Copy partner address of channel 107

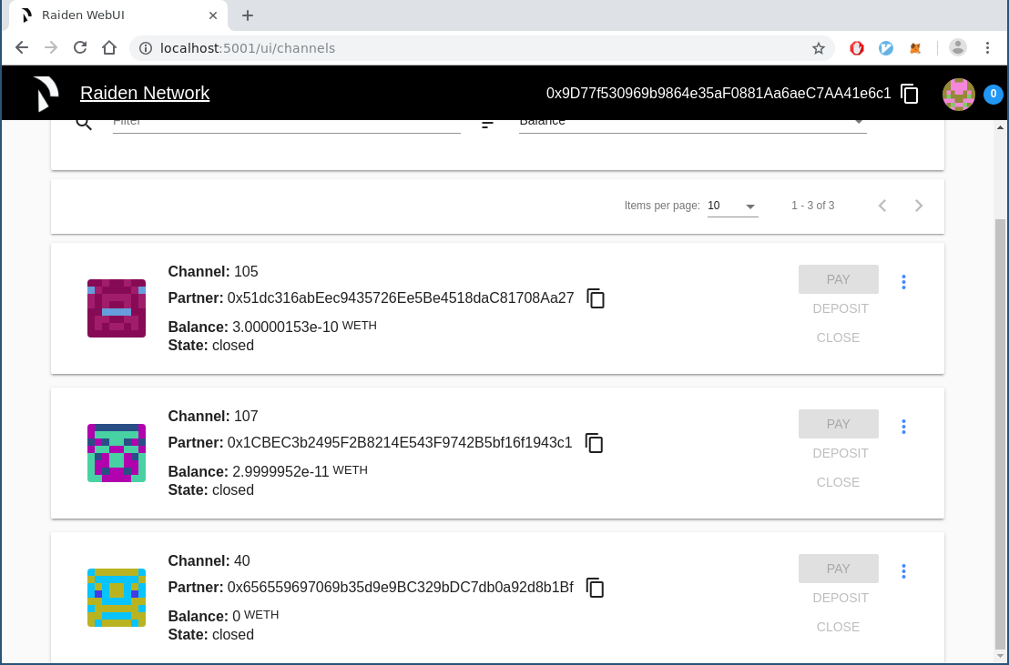[595, 443]
